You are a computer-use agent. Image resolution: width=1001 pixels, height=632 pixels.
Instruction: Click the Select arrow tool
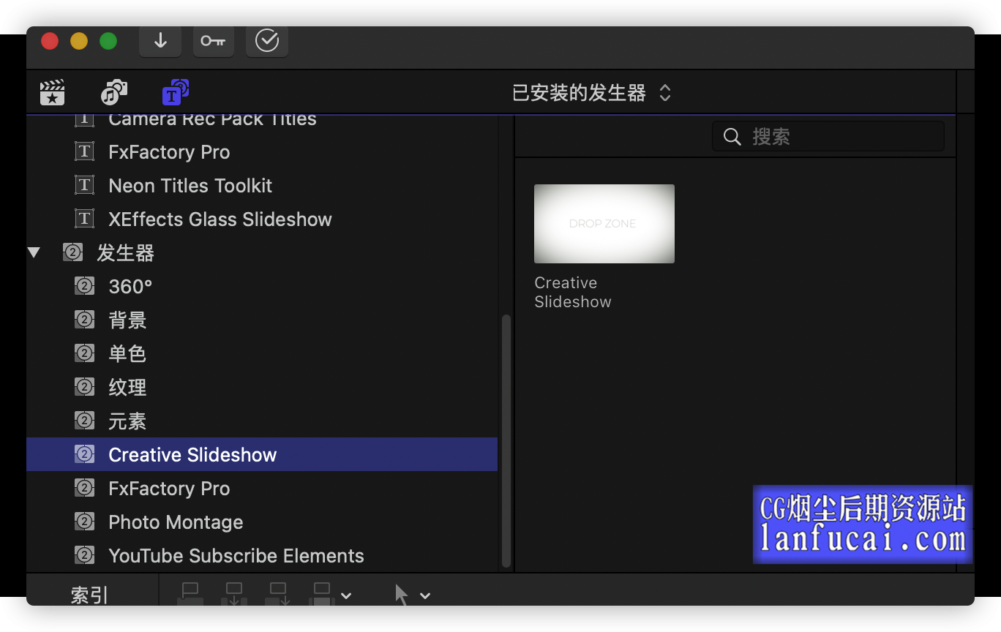(x=402, y=595)
